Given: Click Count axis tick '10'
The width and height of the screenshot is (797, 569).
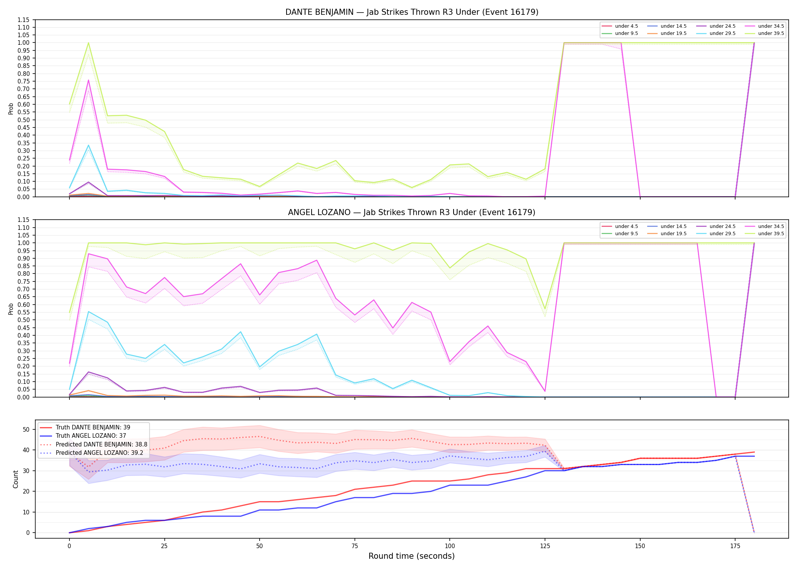Looking at the screenshot, I should 26,512.
